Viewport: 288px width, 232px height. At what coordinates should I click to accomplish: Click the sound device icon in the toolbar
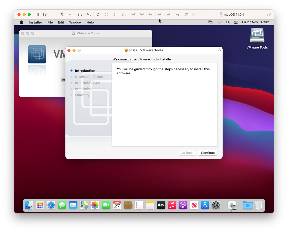98,14
